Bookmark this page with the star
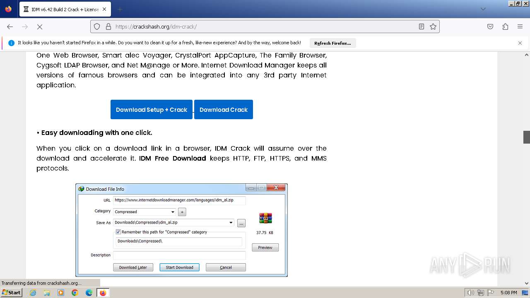The width and height of the screenshot is (530, 298). tap(433, 26)
